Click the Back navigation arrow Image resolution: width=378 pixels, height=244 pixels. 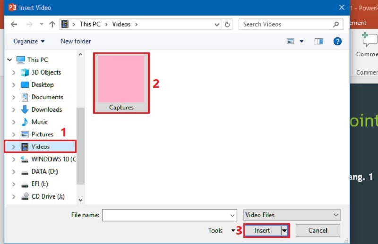14,24
